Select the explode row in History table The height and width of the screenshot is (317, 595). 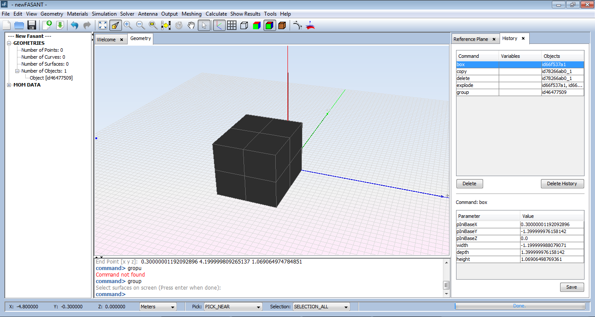(x=477, y=85)
